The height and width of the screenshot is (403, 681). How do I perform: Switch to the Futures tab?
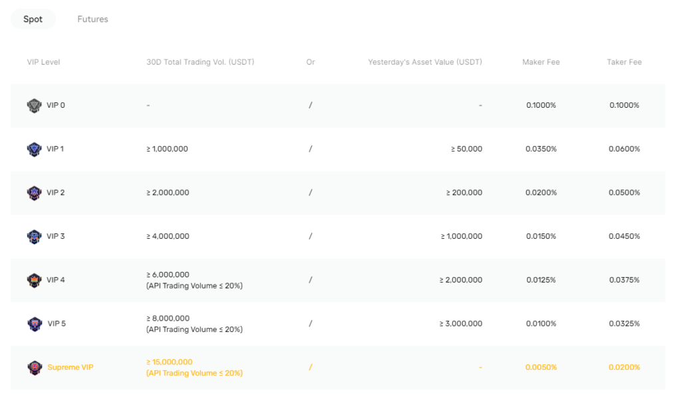pyautogui.click(x=92, y=19)
